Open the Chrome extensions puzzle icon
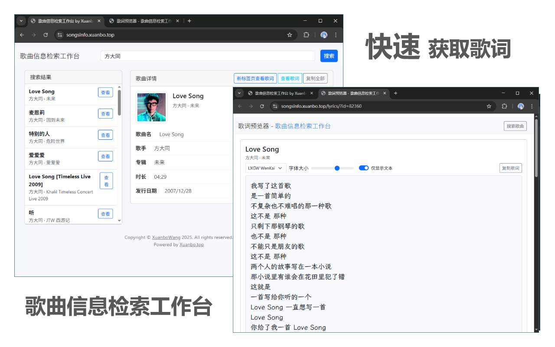Screen dimensions: 555x347 (307, 35)
